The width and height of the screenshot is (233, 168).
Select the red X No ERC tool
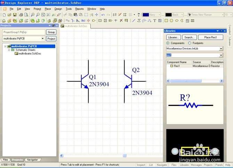click(121, 20)
